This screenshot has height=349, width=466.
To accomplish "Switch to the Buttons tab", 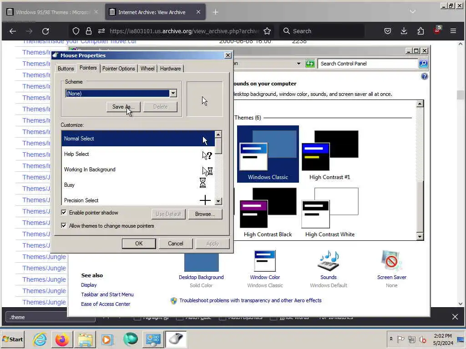I will (66, 69).
